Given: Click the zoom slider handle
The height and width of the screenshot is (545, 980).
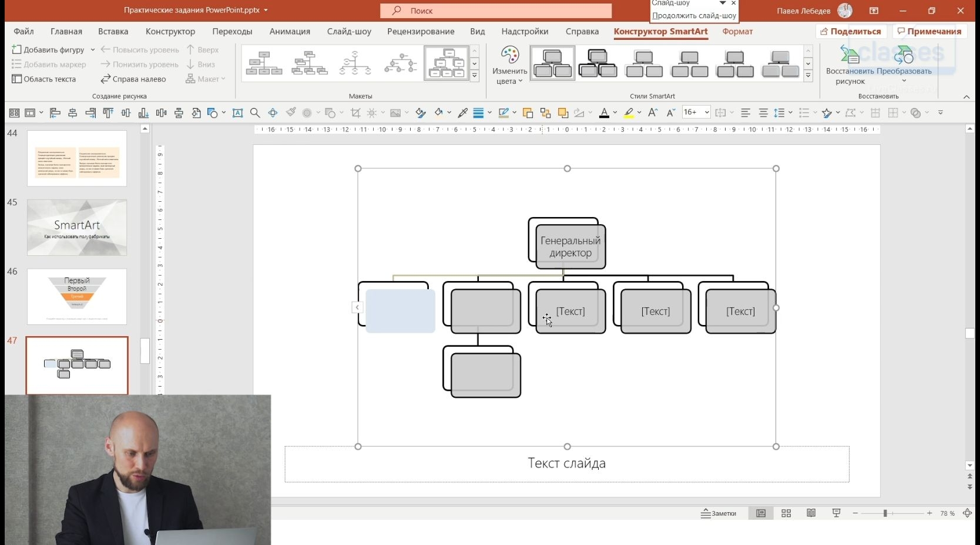Looking at the screenshot, I should click(885, 513).
